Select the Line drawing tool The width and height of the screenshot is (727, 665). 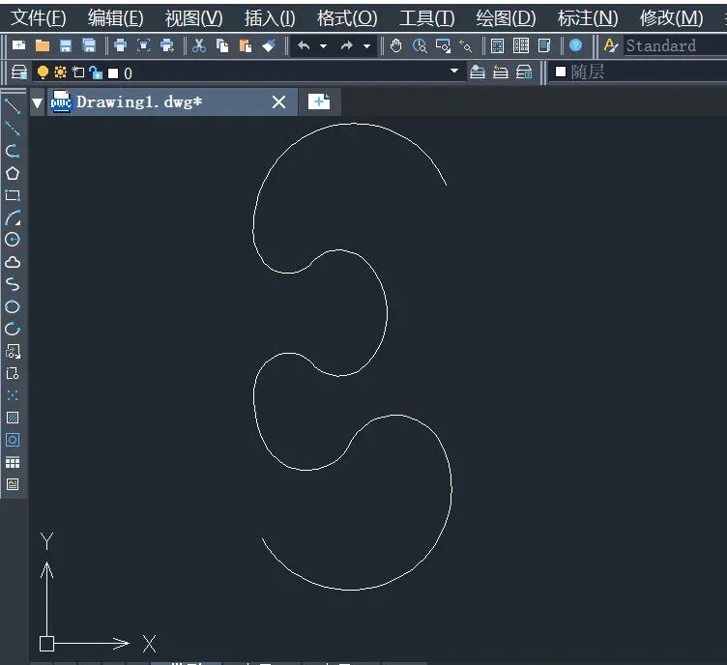pyautogui.click(x=13, y=106)
